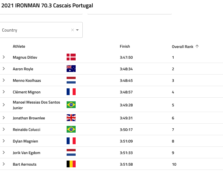Click Dylan Magnien athlete name

[25, 141]
